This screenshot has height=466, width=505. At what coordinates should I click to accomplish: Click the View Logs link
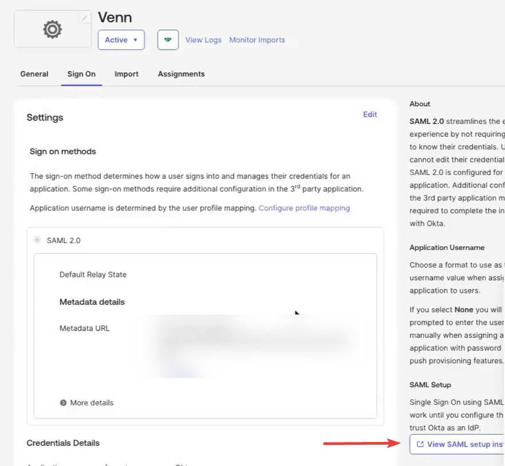tap(203, 40)
